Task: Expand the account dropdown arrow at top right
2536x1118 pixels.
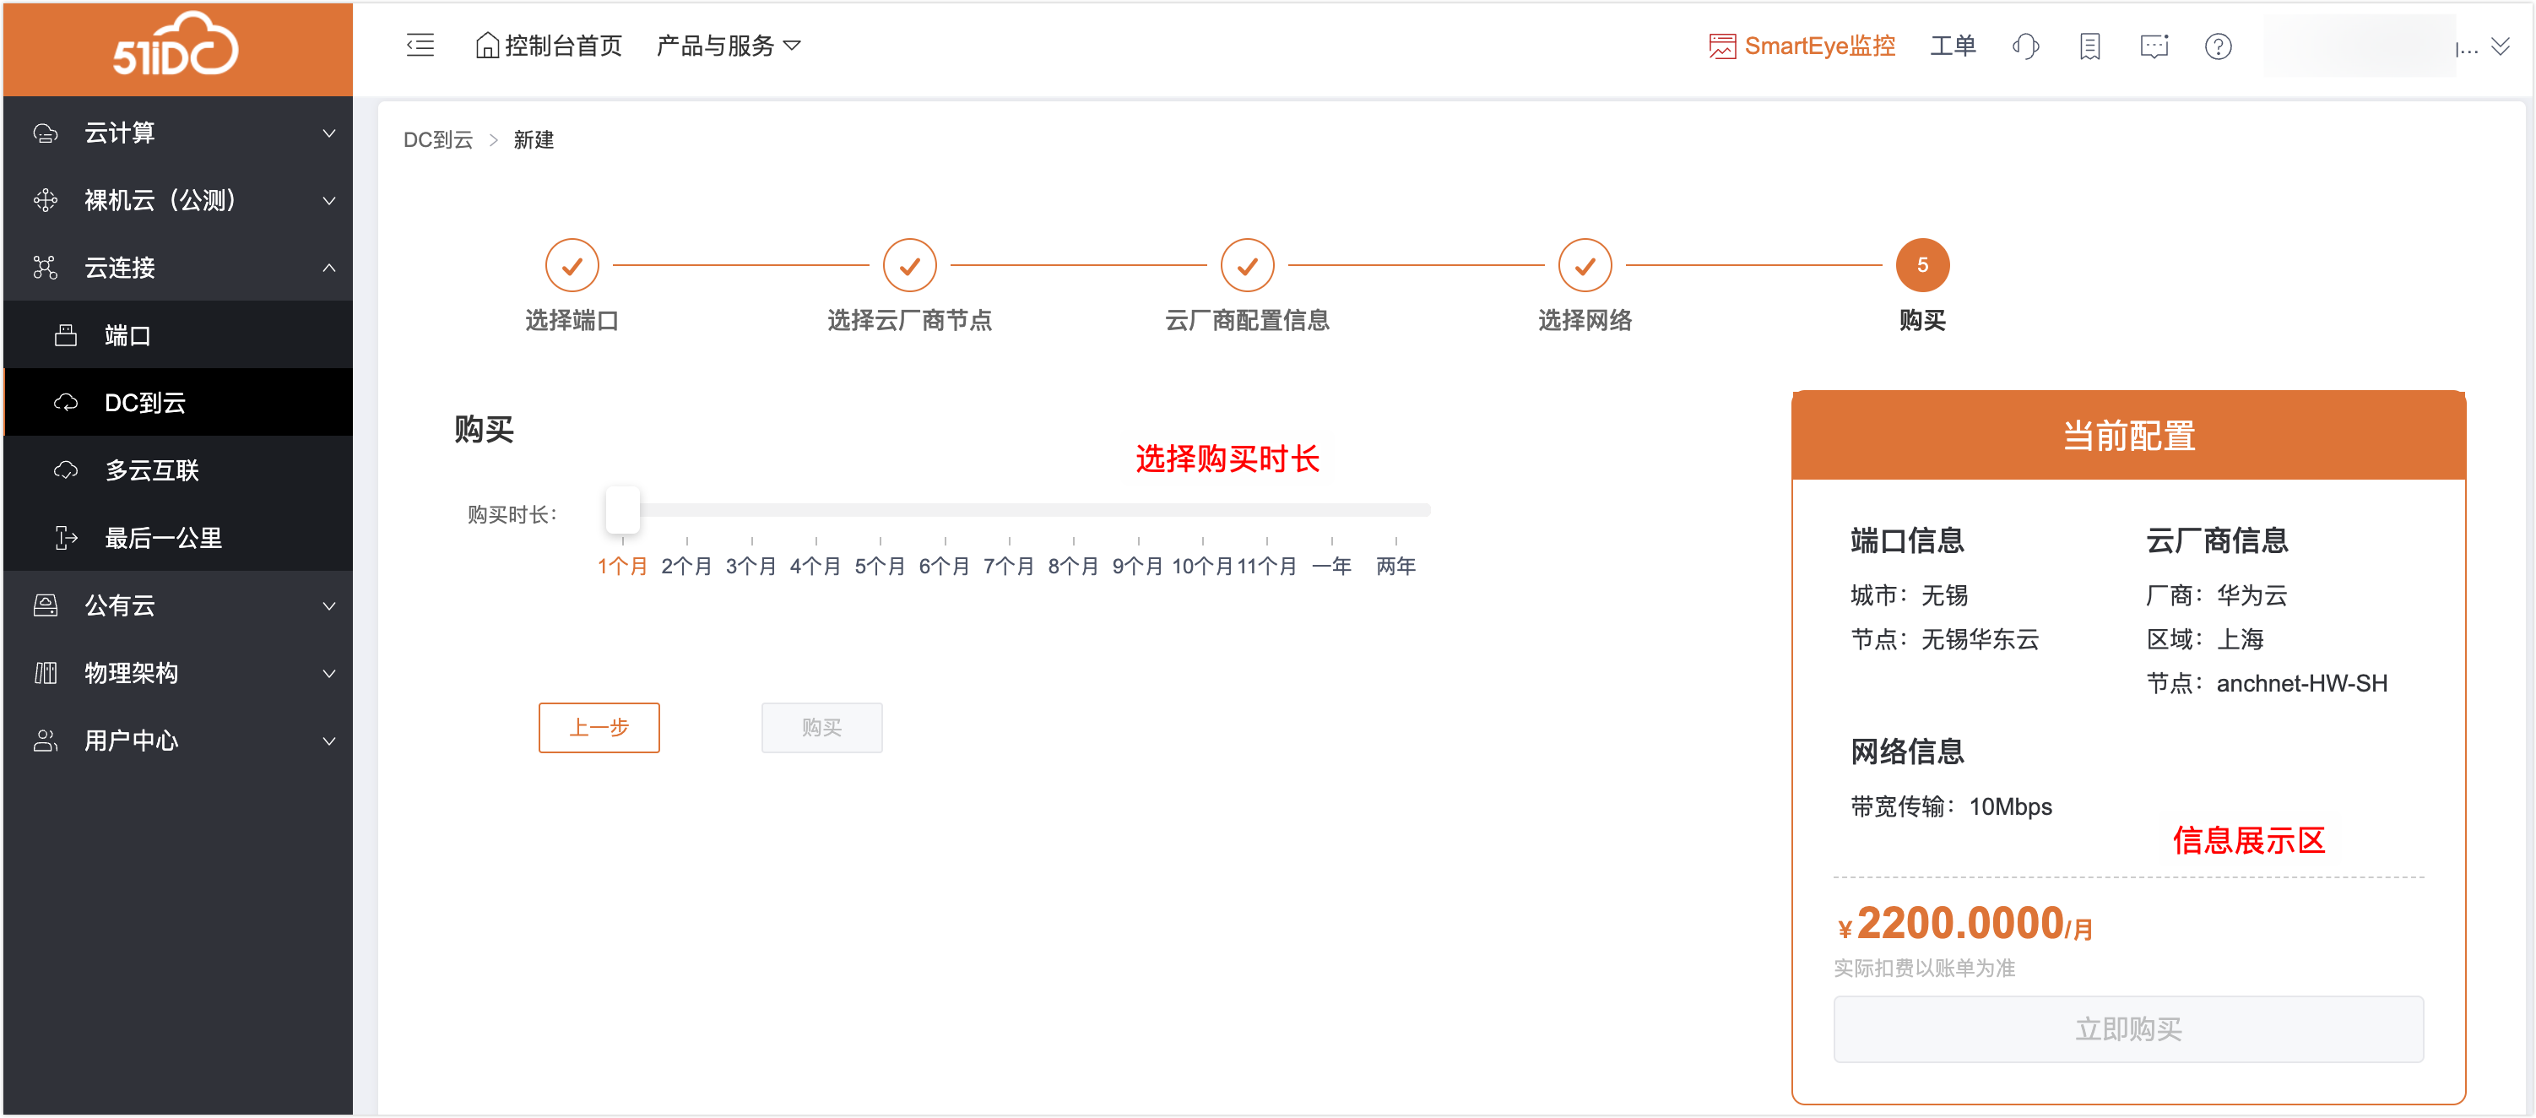Action: point(2500,46)
